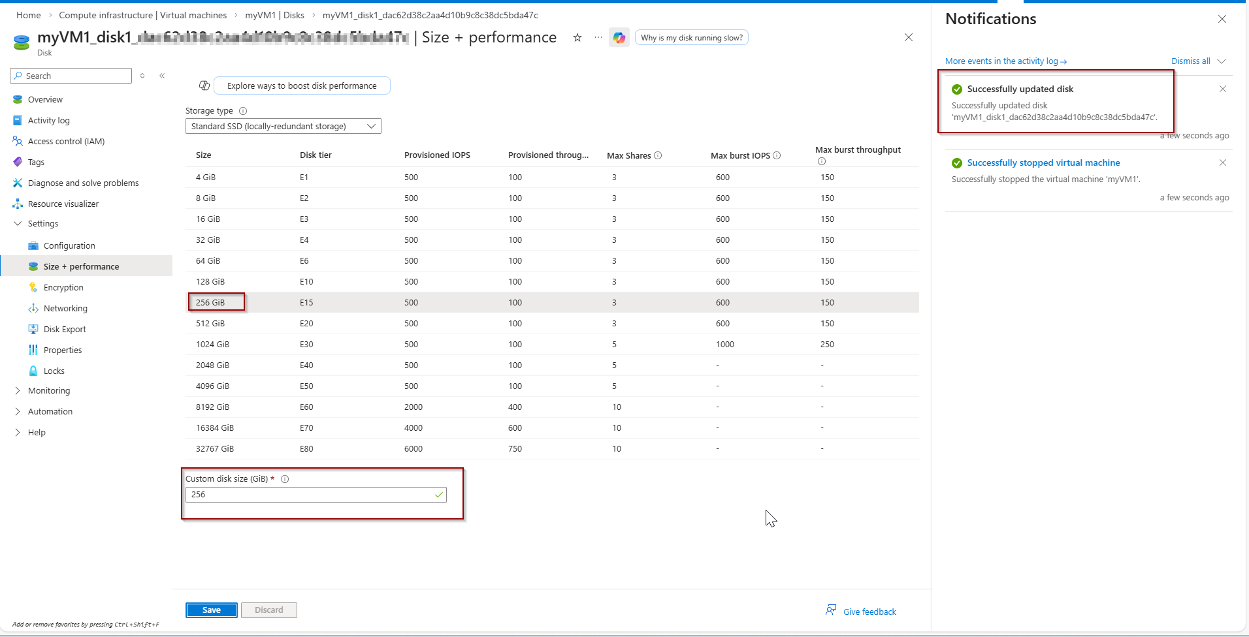Select the 4096 GiB disk size row
This screenshot has height=637, width=1249.
pos(552,386)
